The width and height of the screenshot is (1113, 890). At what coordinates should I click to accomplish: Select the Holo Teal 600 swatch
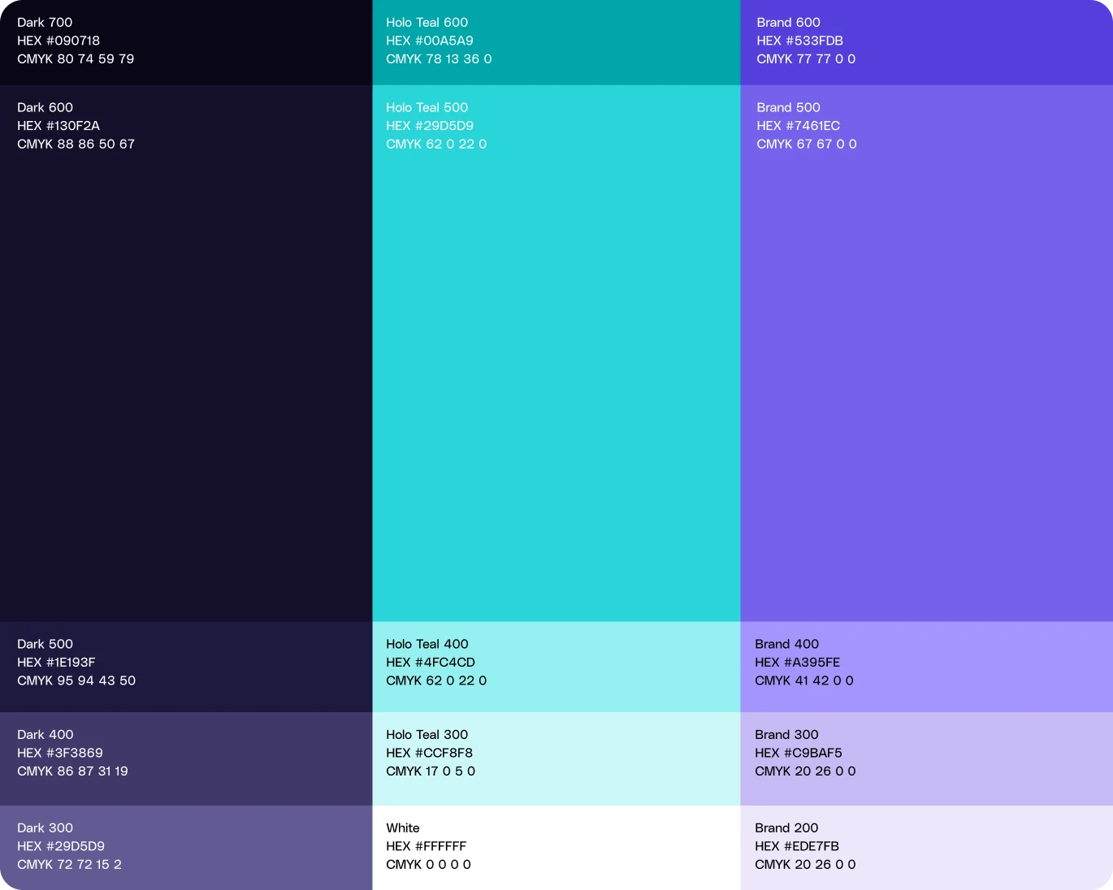(x=556, y=41)
